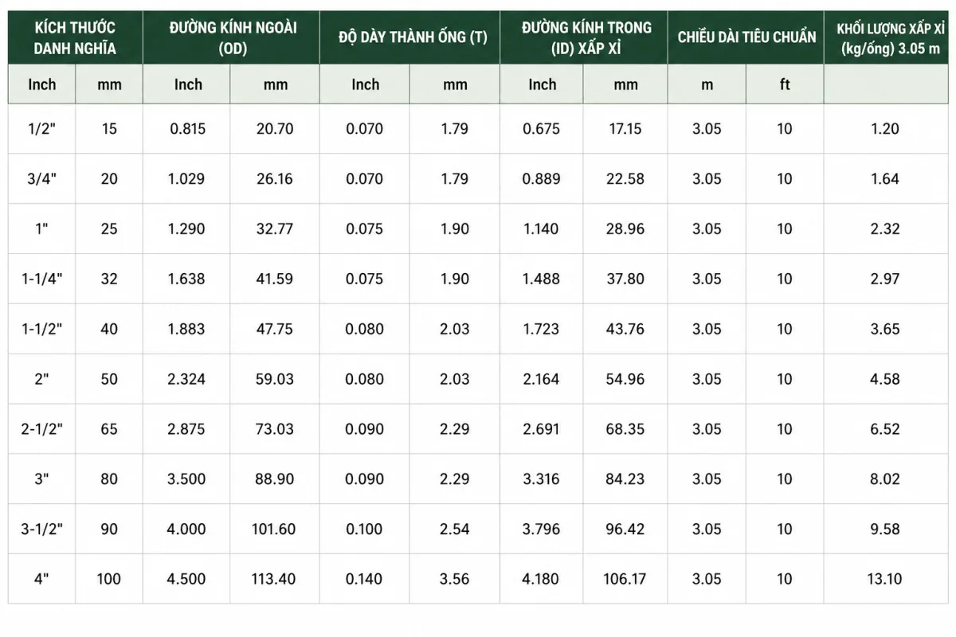Select the 0.140 wall thickness cell
956x637 pixels.
[365, 579]
